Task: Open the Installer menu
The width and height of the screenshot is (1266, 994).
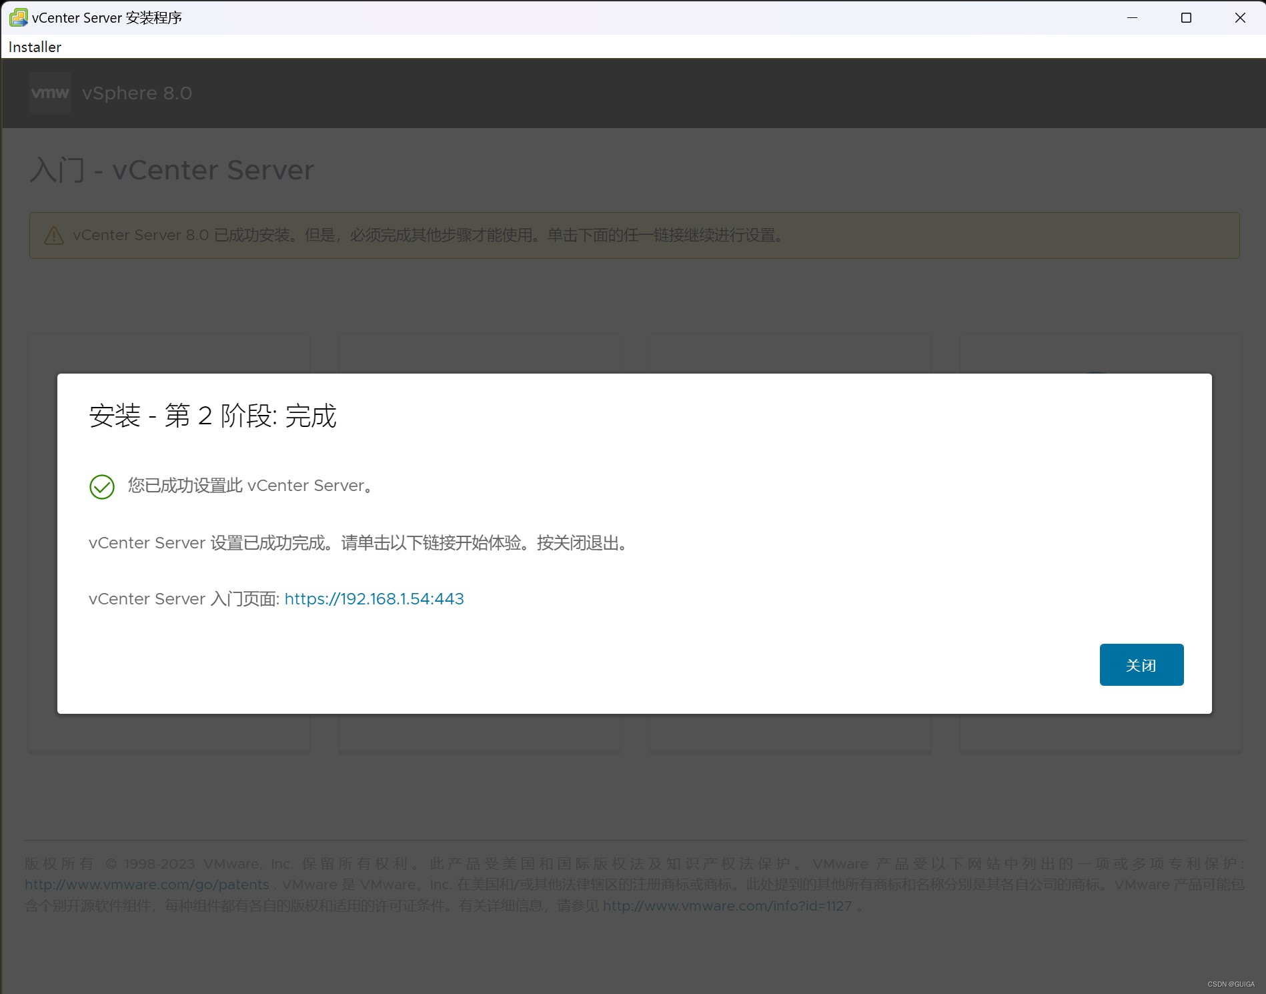Action: [34, 47]
